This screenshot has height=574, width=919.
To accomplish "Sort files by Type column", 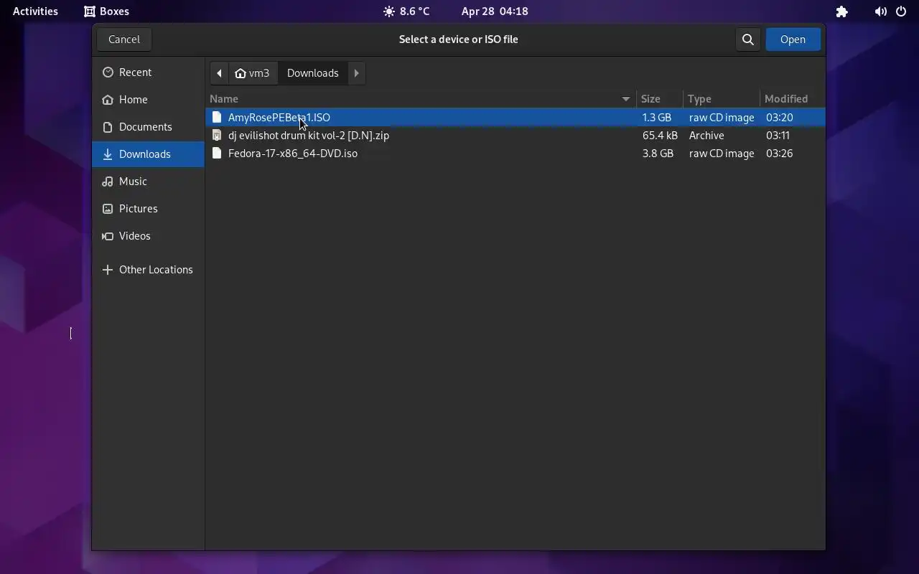I will click(x=721, y=99).
